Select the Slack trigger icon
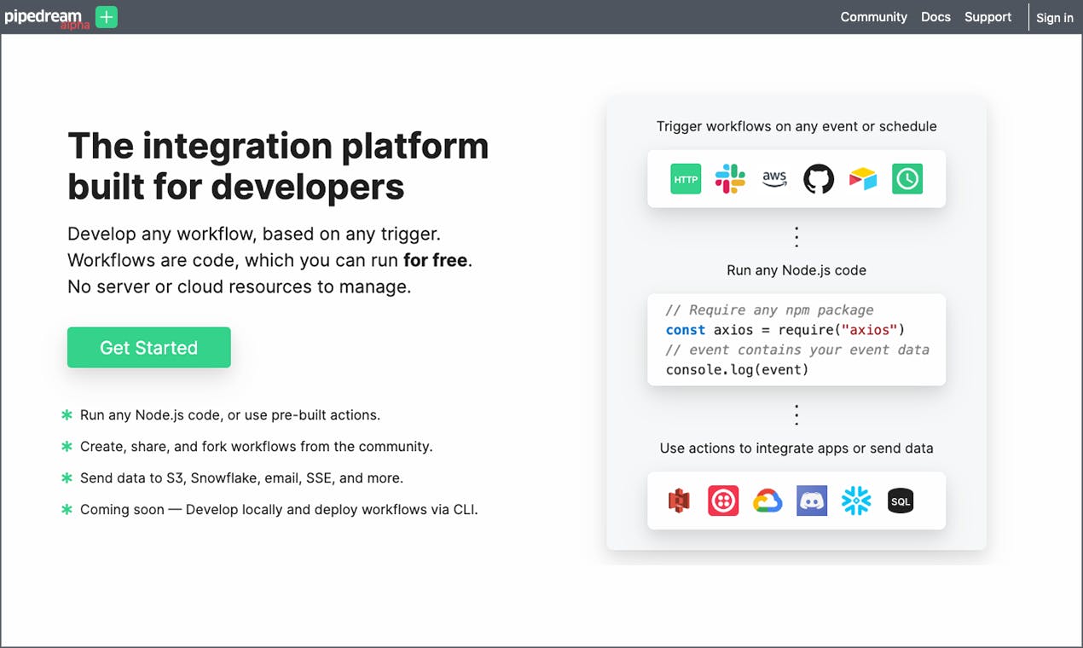The height and width of the screenshot is (648, 1083). point(730,179)
